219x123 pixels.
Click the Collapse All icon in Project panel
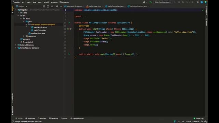(x=52, y=6)
